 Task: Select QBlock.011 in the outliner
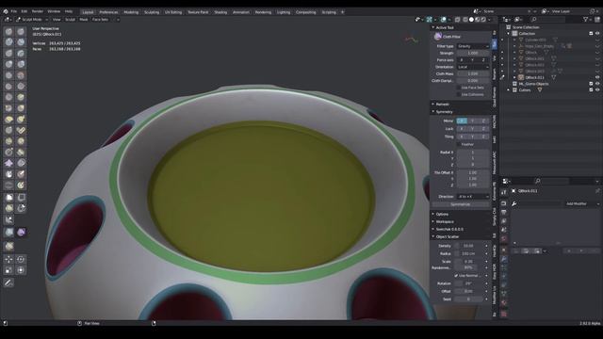[x=535, y=77]
